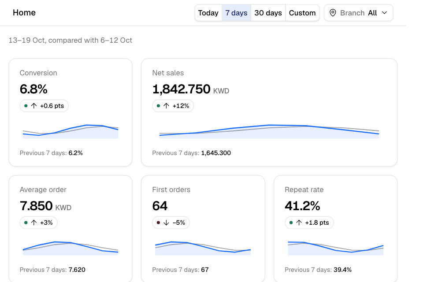
Task: Click the 1,842.750 KWD net sales value
Action: click(x=191, y=89)
